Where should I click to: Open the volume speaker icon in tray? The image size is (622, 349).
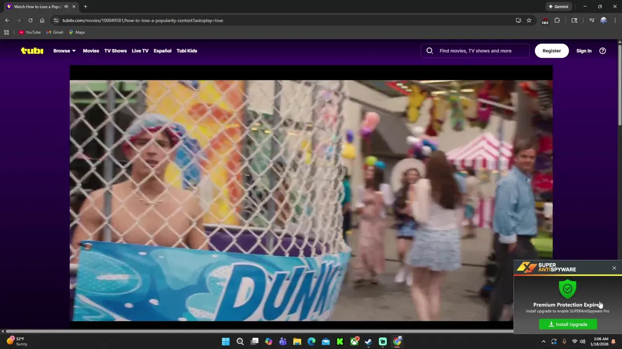click(582, 341)
